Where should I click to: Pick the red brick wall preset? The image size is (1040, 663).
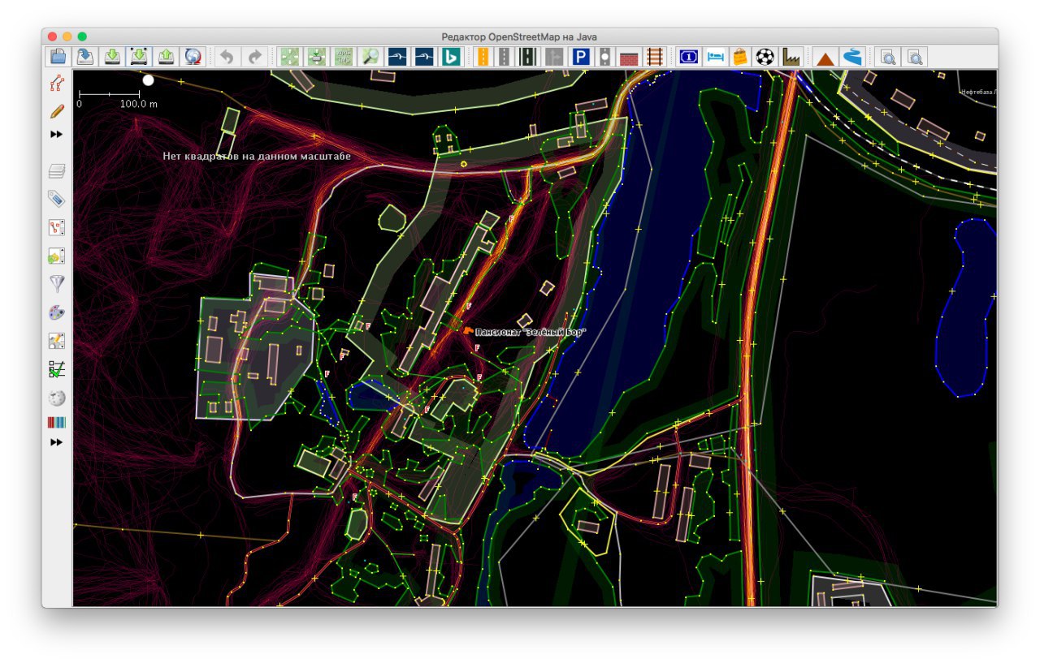tap(629, 57)
